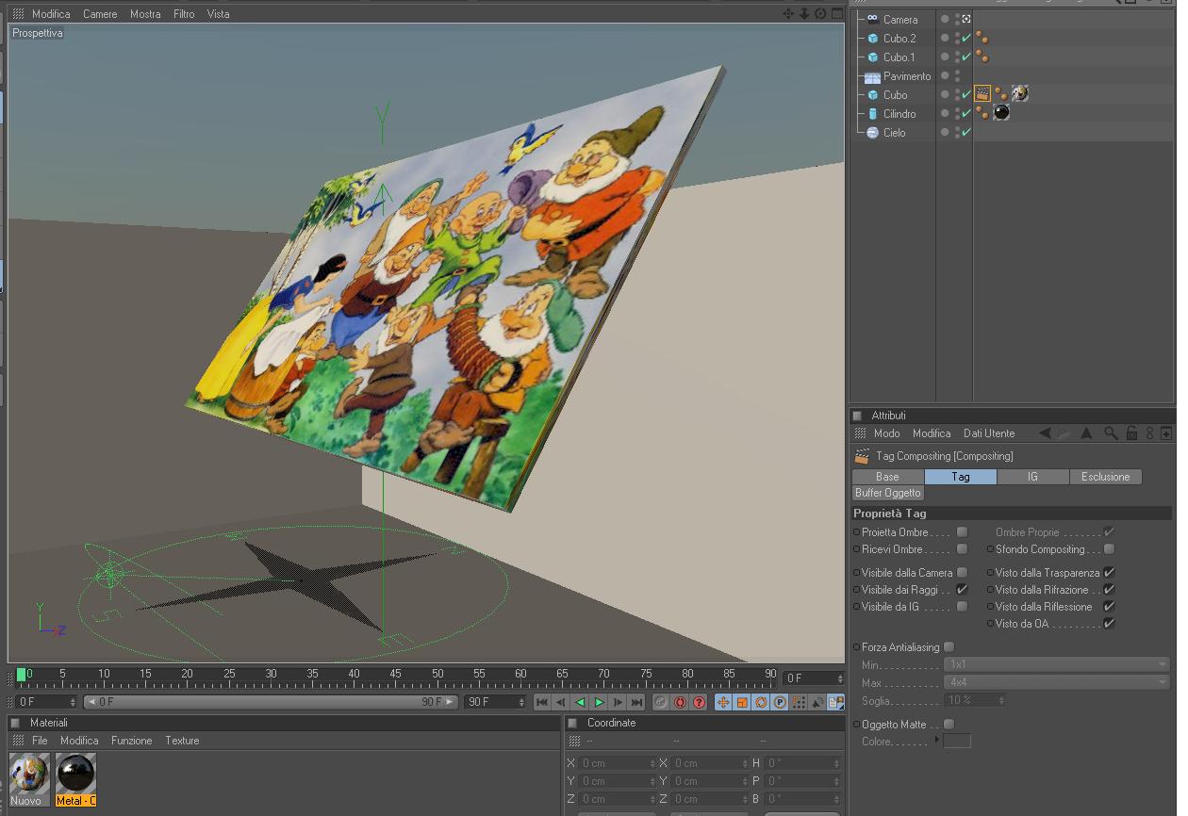
Task: Click the record keyframe red icon
Action: coord(680,702)
